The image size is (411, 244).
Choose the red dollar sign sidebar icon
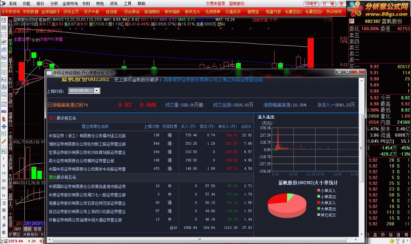pyautogui.click(x=4, y=119)
